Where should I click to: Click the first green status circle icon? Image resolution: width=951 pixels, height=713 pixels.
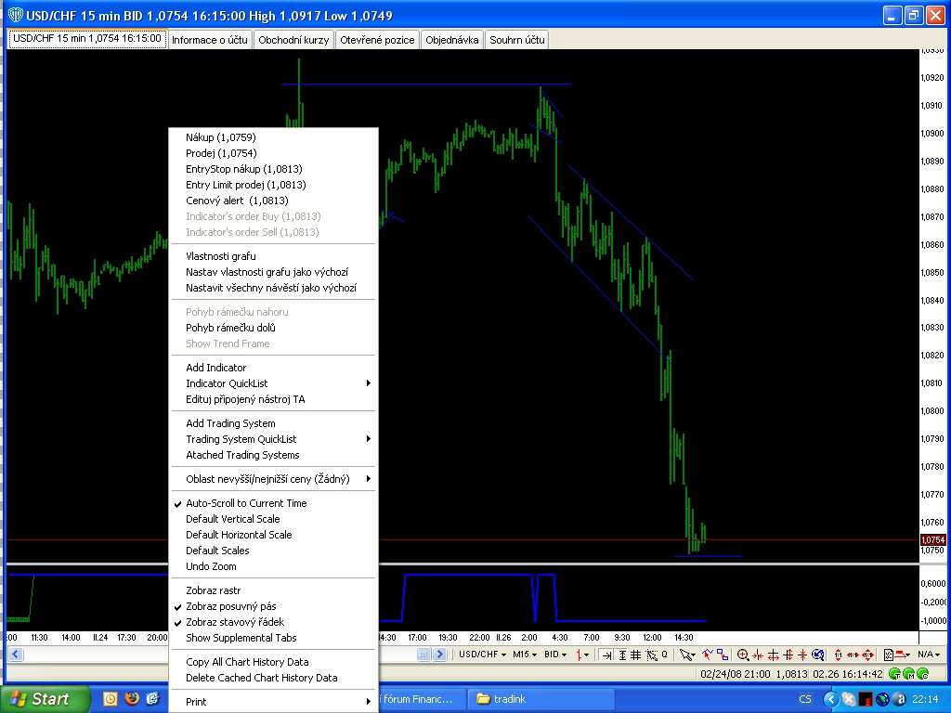(x=894, y=674)
